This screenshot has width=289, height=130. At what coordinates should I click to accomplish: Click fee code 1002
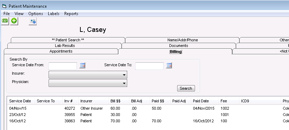[225, 108]
